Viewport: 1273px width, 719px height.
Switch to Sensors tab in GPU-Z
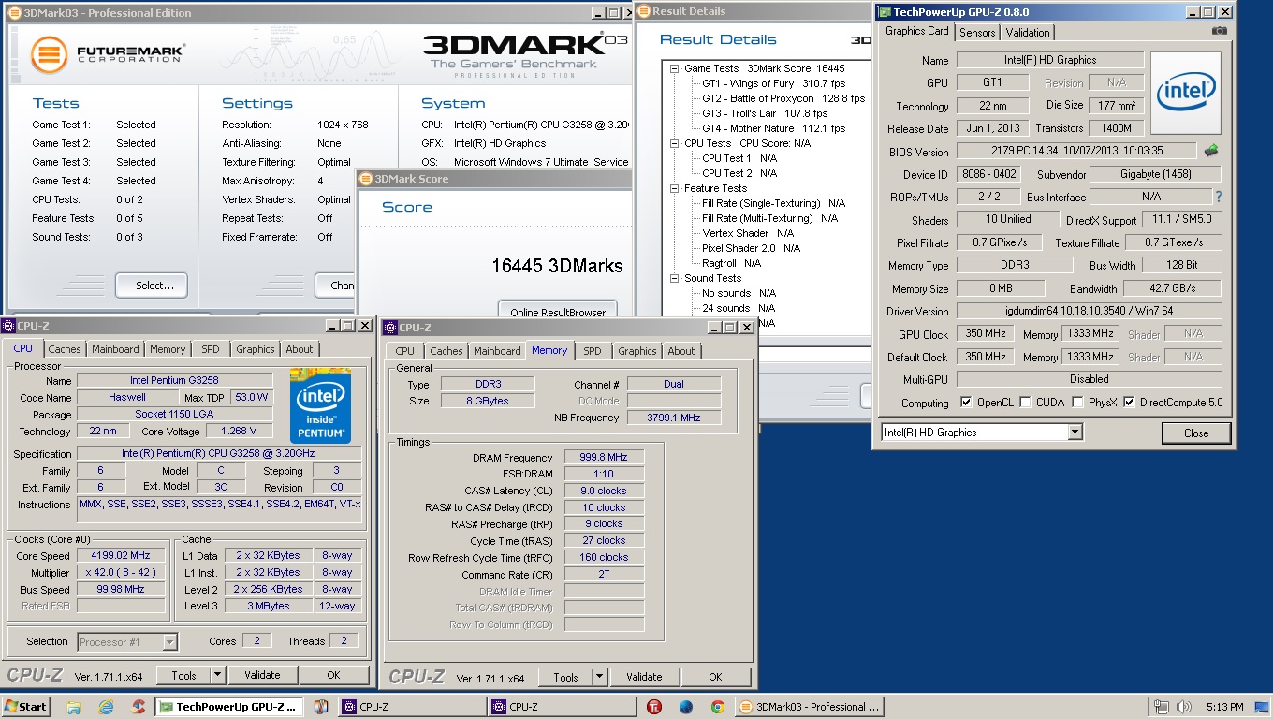(x=977, y=32)
